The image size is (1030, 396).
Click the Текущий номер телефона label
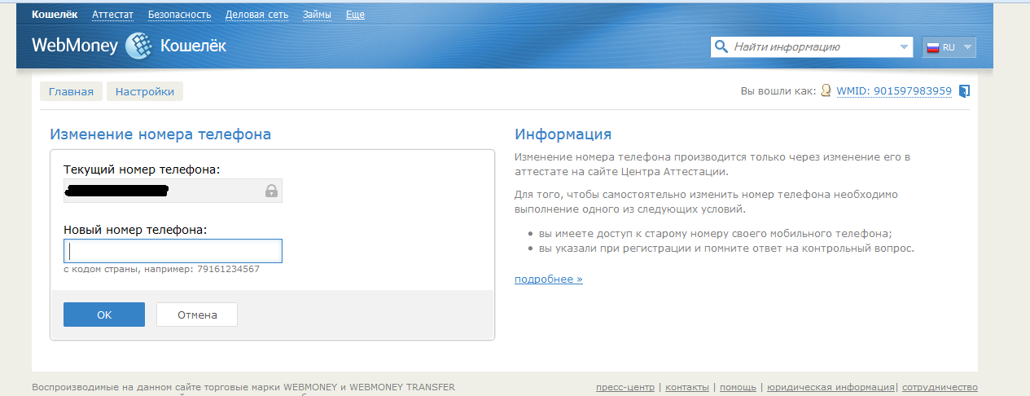[x=142, y=169]
